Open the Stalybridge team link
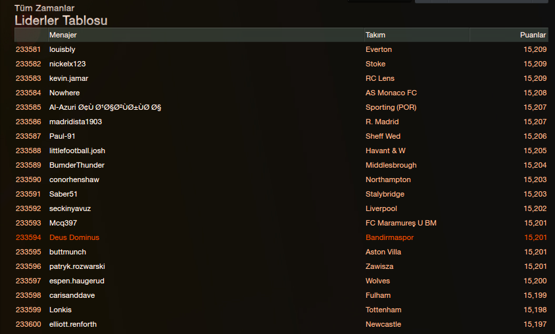This screenshot has height=334, width=555. coord(385,194)
